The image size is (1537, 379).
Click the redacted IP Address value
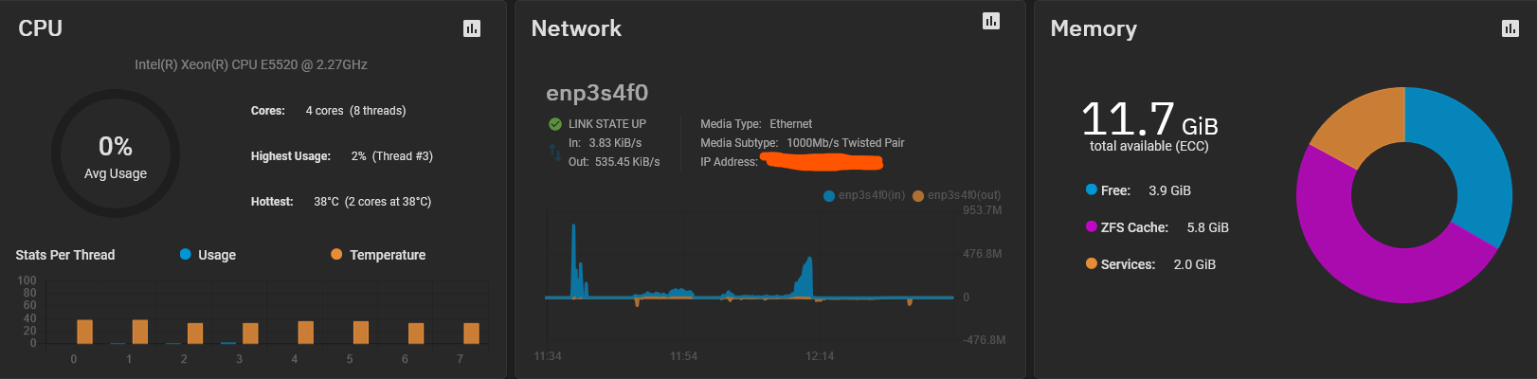pos(823,161)
